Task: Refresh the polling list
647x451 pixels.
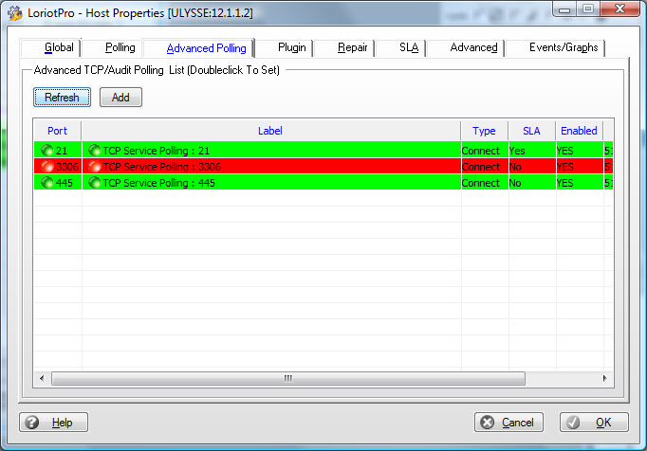Action: 62,98
